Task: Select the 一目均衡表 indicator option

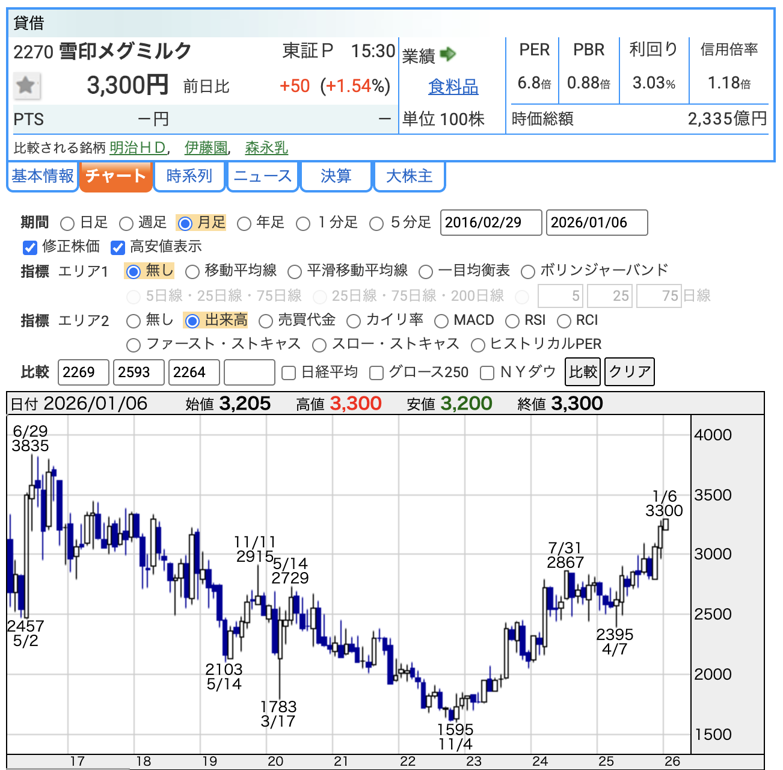Action: click(x=426, y=272)
